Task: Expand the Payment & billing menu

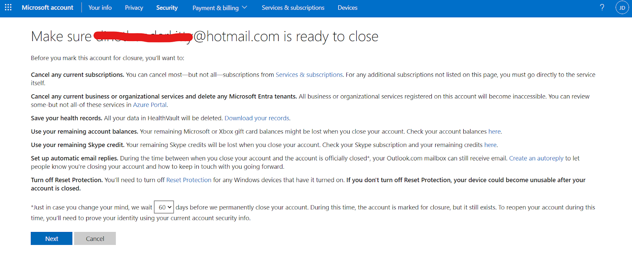Action: coord(220,8)
